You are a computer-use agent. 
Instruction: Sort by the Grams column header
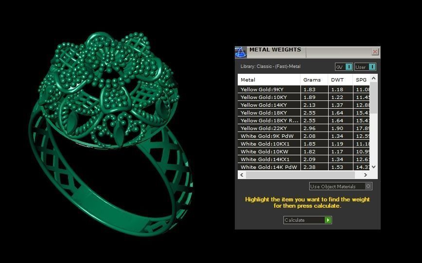[314, 80]
